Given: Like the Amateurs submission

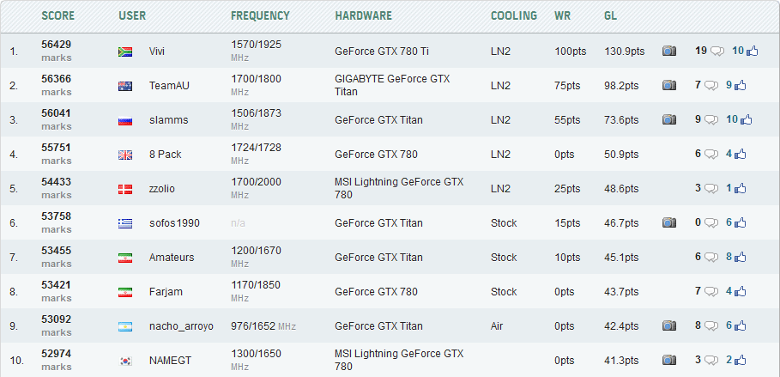Looking at the screenshot, I should click(741, 257).
